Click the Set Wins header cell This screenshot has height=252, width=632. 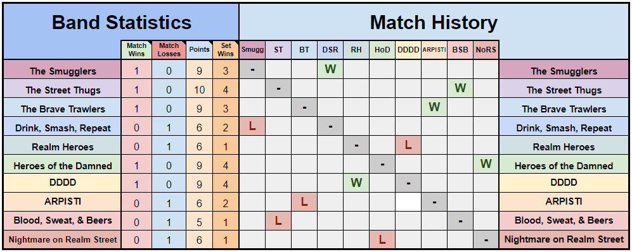226,50
